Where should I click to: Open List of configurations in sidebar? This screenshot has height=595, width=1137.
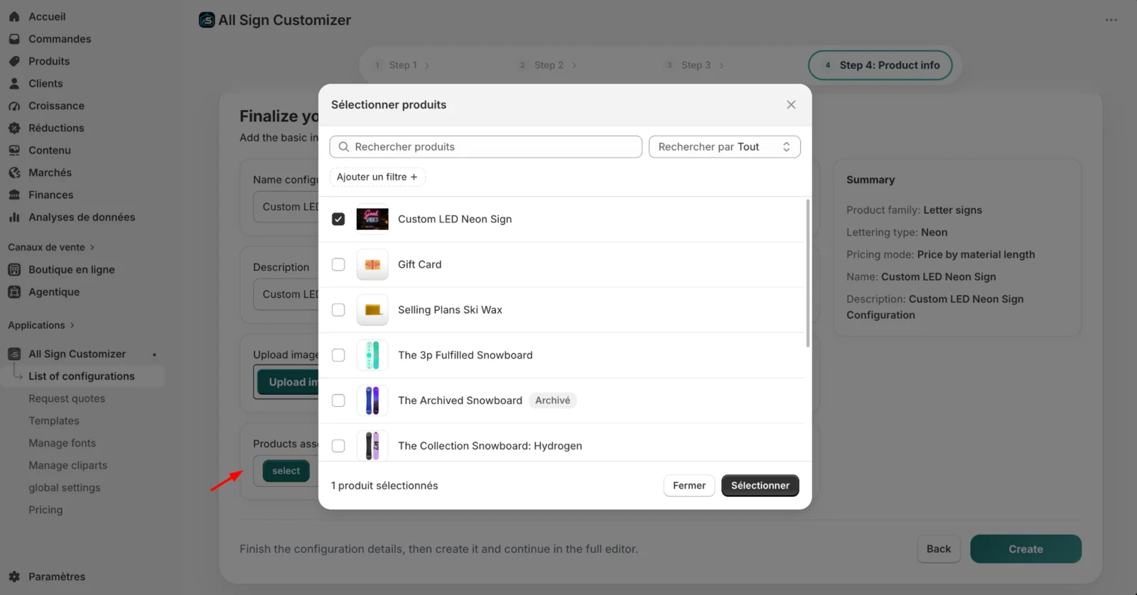point(82,376)
